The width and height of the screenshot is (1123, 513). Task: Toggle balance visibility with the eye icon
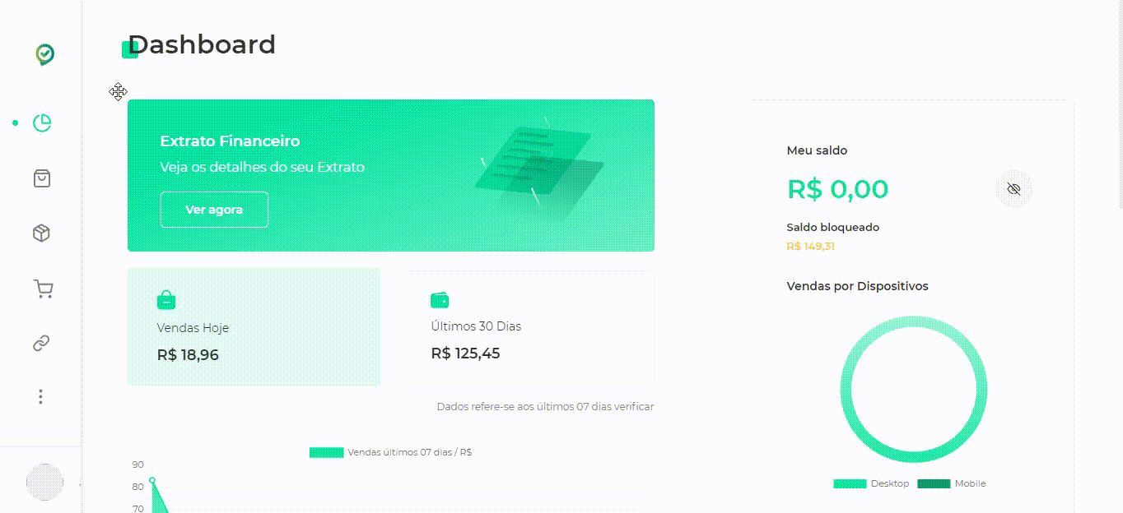(x=1013, y=189)
